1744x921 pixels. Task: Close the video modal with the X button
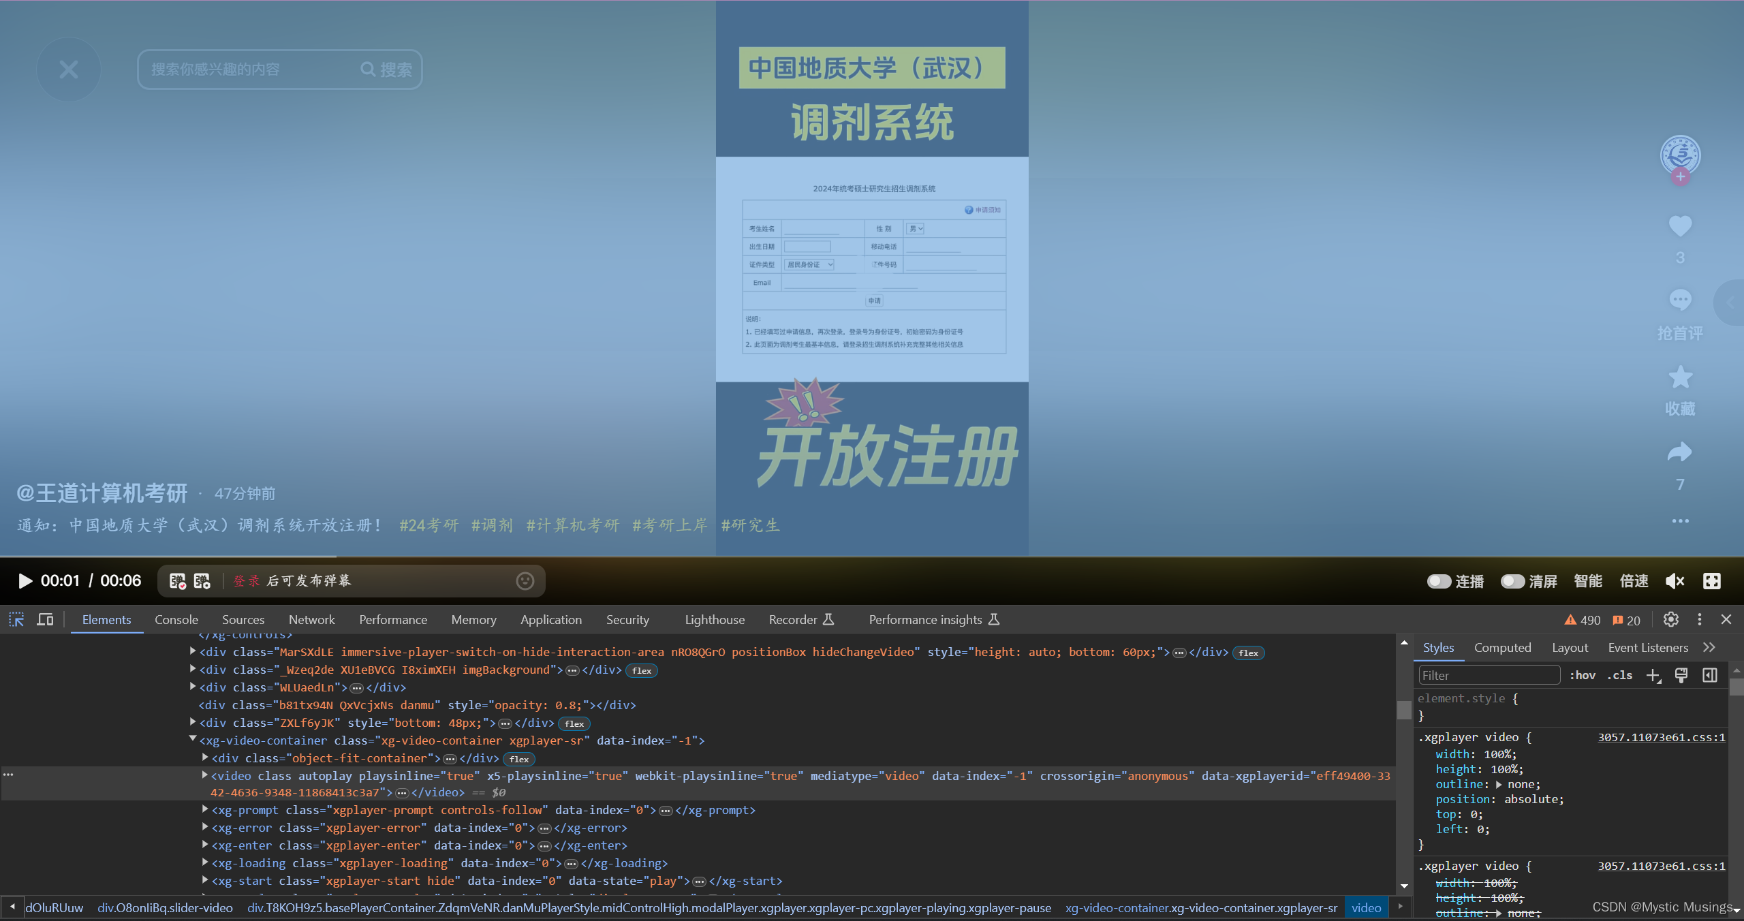click(x=69, y=69)
